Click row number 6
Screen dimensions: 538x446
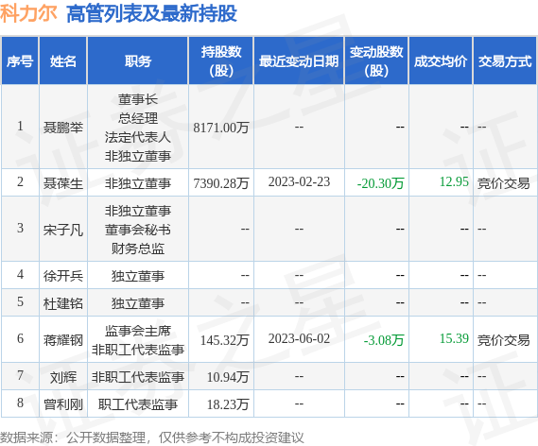coord(20,338)
